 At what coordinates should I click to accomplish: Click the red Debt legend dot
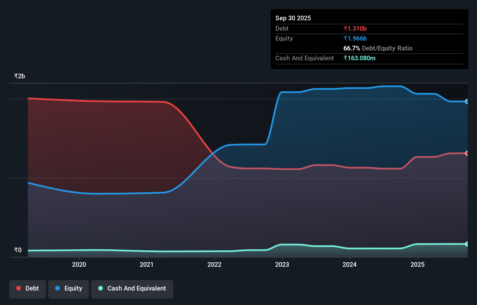pyautogui.click(x=18, y=288)
